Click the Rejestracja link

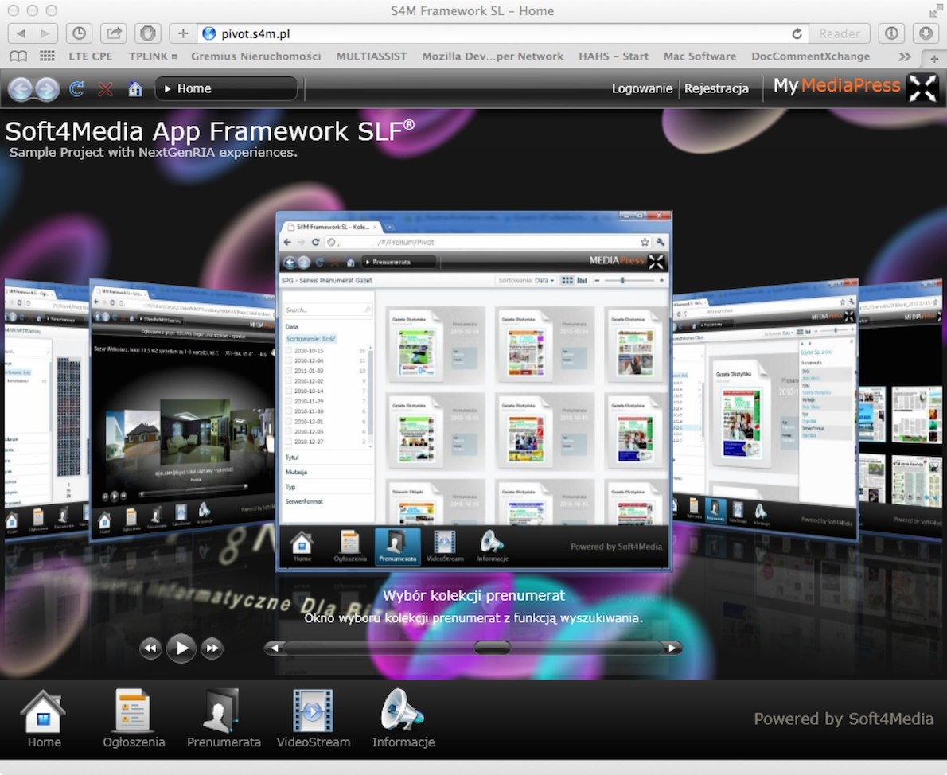tap(716, 88)
